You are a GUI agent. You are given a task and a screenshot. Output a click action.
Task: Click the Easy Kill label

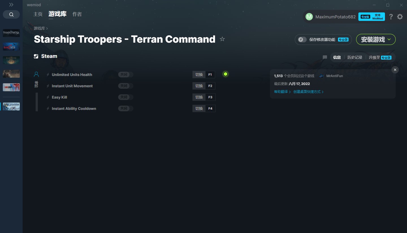59,97
